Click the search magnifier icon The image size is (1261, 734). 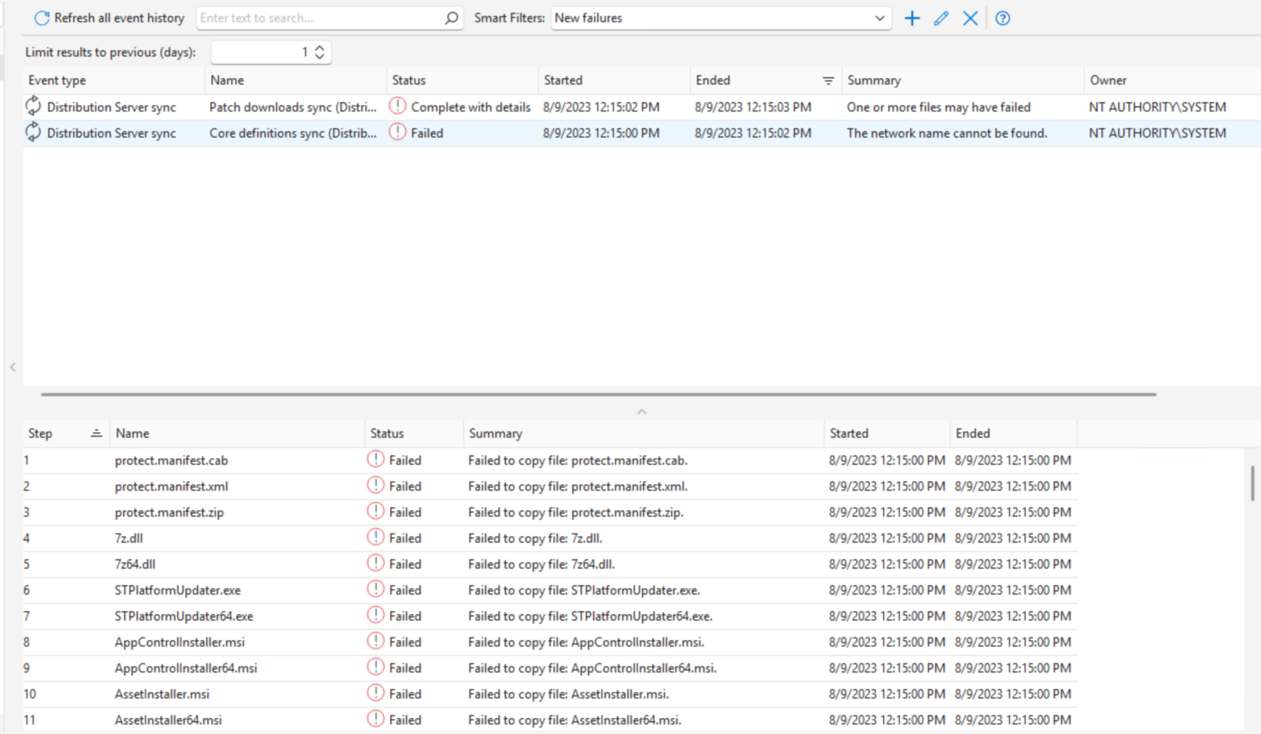(450, 17)
